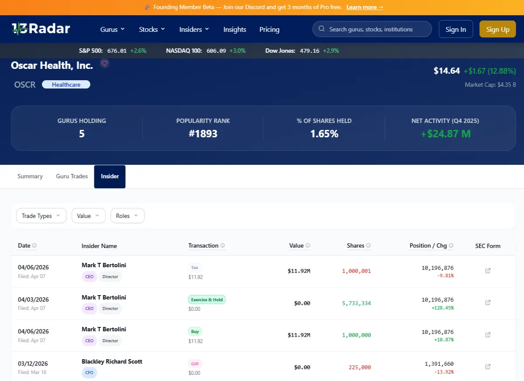Viewport: 524px width, 381px height.
Task: Click the Sign In button
Action: point(456,29)
